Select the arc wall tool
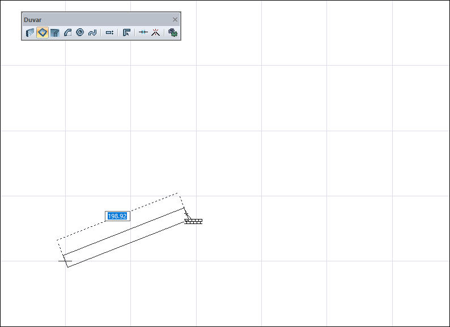450x327 pixels. (67, 33)
